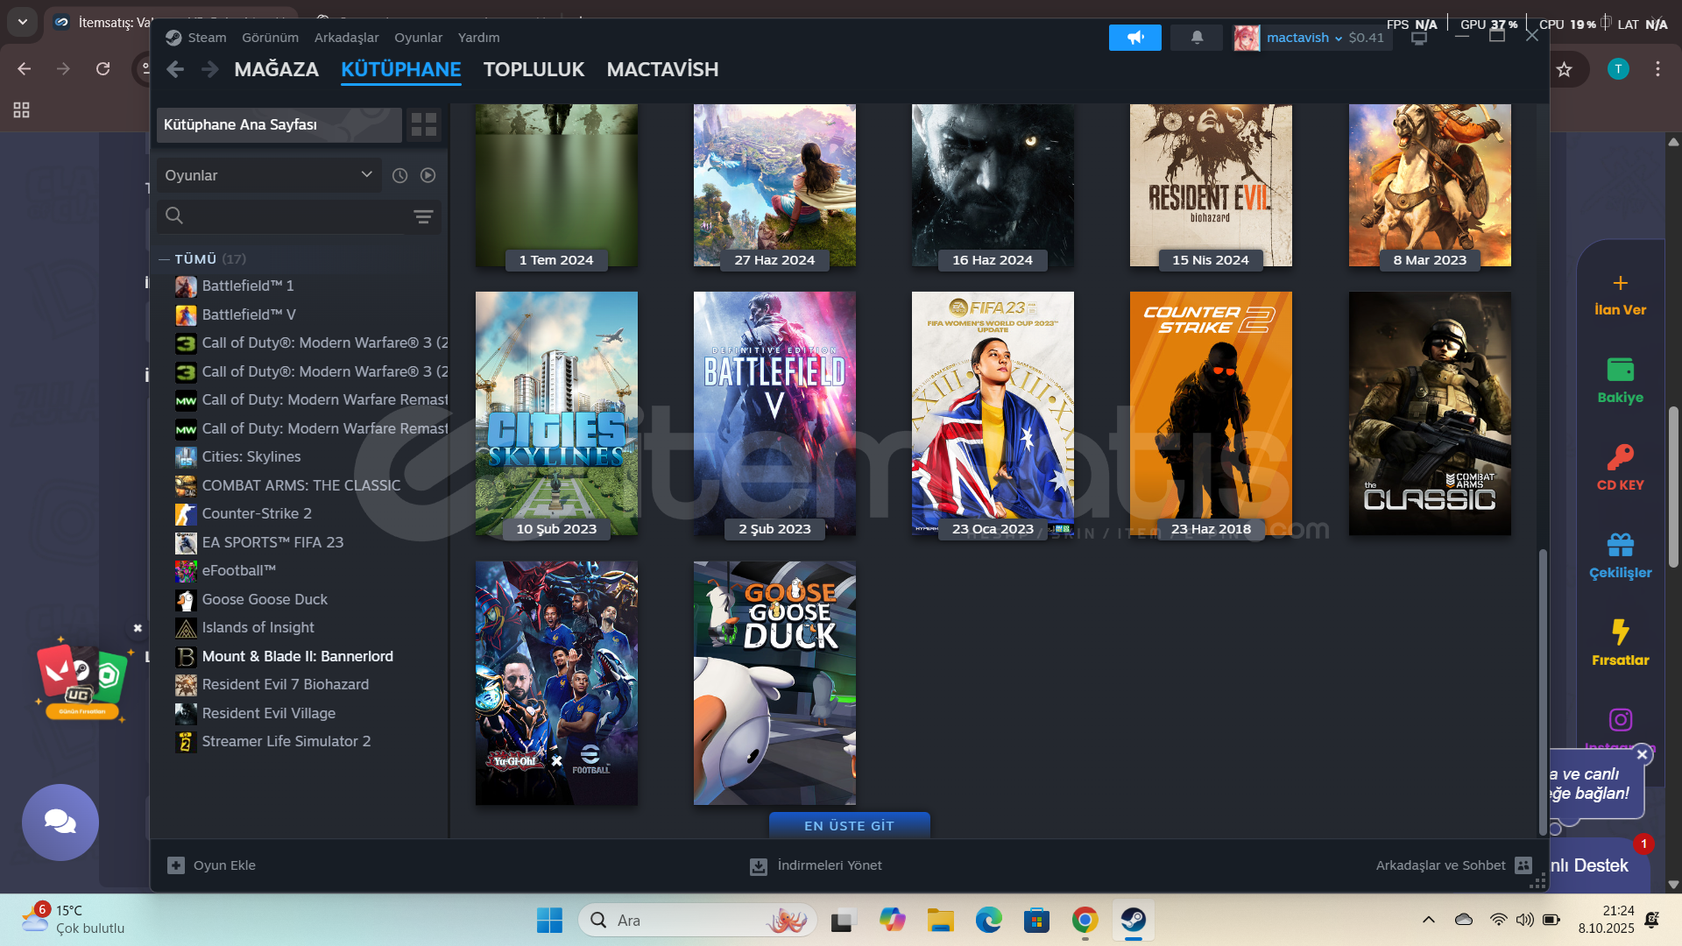This screenshot has width=1682, height=946.
Task: Open the MAĞAZA tab
Action: tap(276, 69)
